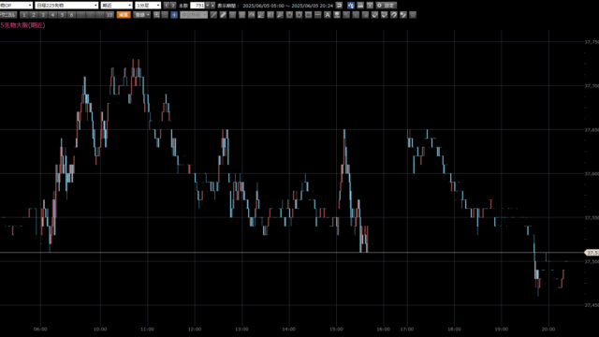Viewport: 599px width, 337px height.
Task: Click the blue chart cursor icon in top bar
Action: (351, 6)
